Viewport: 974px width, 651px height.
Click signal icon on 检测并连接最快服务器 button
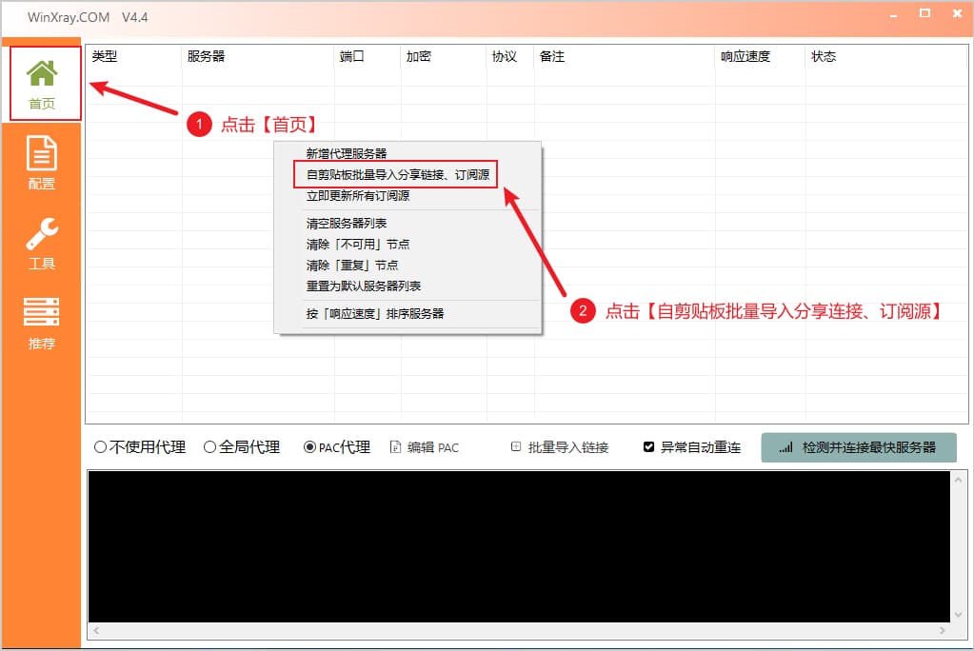point(785,447)
